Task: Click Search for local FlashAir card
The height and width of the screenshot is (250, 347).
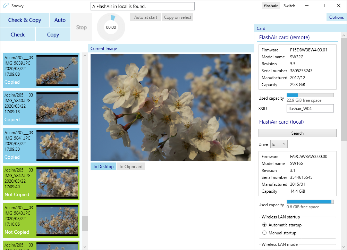Action: tap(297, 133)
